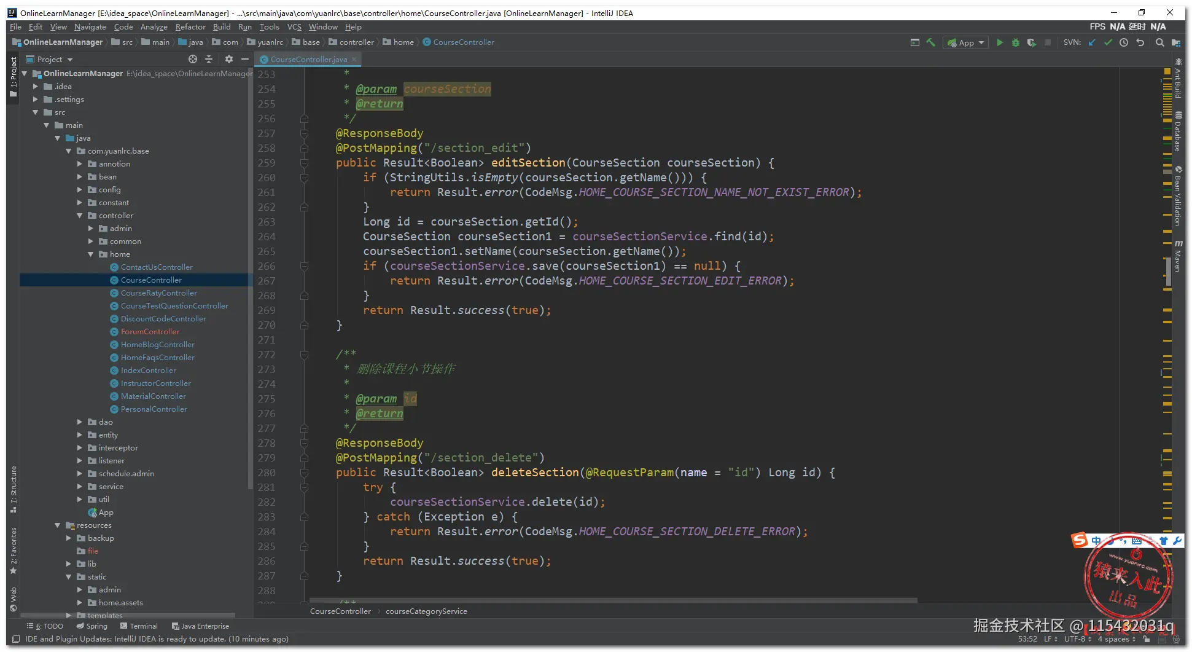Open the LF line separator selector
Screen dimensions: 1192x652
click(x=1051, y=639)
